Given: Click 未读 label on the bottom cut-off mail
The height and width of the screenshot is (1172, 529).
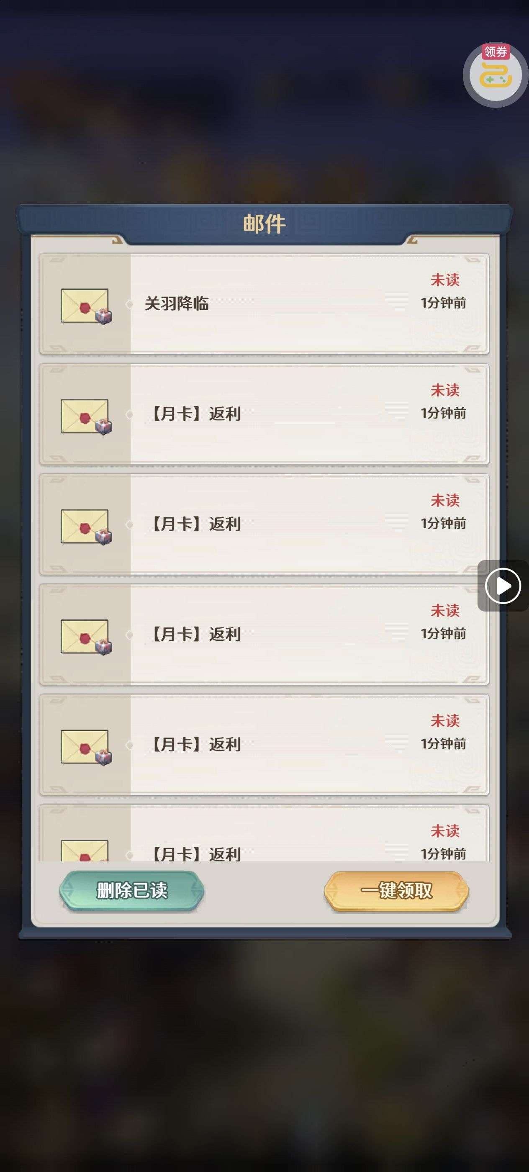Looking at the screenshot, I should click(x=445, y=831).
